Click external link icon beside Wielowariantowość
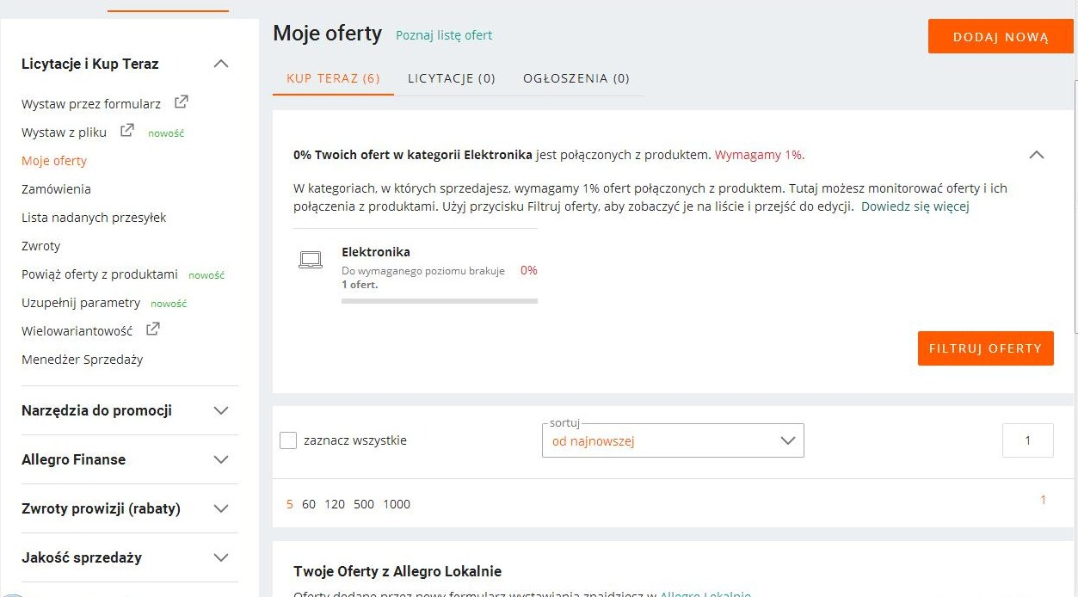The image size is (1078, 597). [x=152, y=329]
